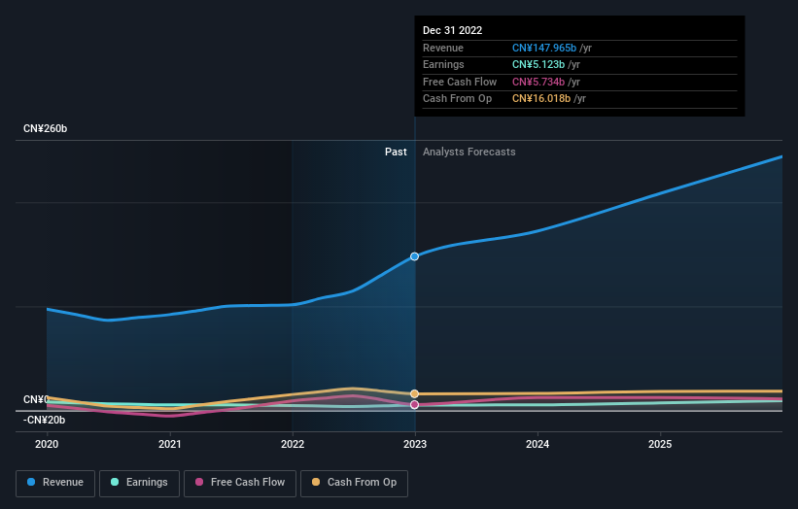
Task: Click the free cash flow value CN¥5.734b
Action: point(538,82)
